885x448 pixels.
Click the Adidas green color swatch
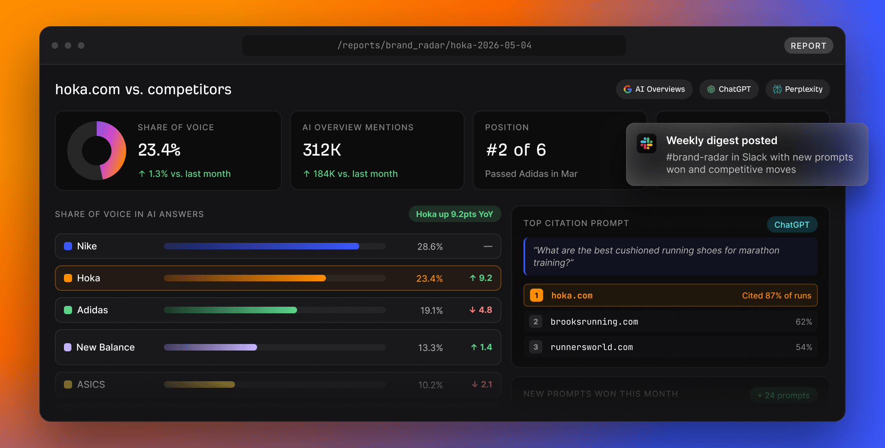[x=68, y=310]
